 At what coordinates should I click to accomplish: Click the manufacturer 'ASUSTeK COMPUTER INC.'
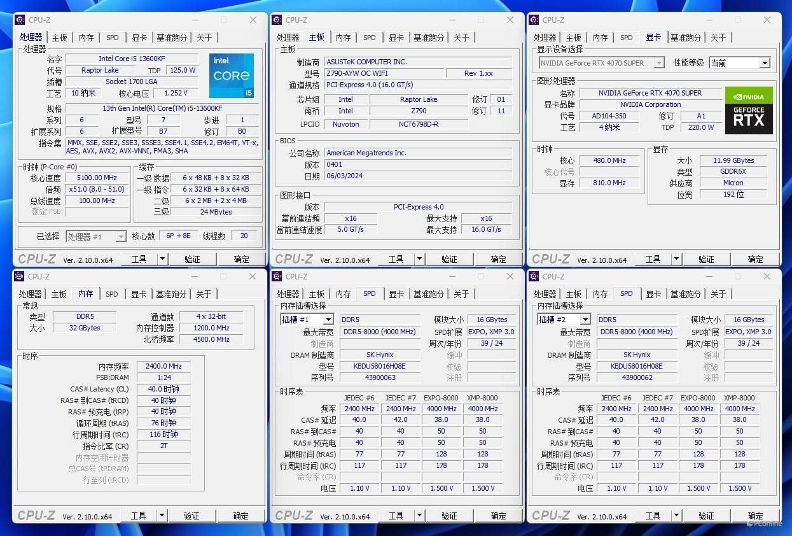(x=419, y=62)
